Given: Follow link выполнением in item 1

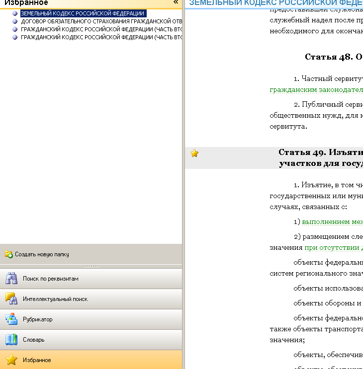Looking at the screenshot, I should 332,221.
